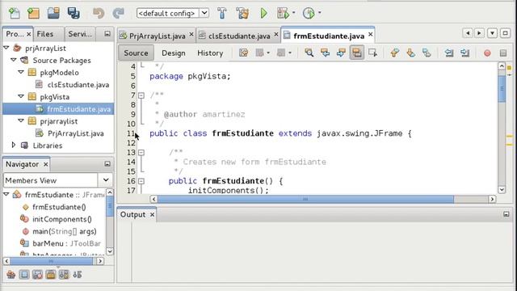The image size is (517, 291).
Task: Click the Last Edit icon in editor toolbar
Action: point(243,53)
